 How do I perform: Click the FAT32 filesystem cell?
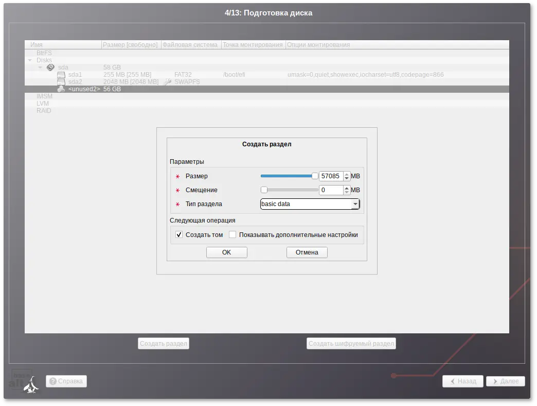click(x=183, y=75)
